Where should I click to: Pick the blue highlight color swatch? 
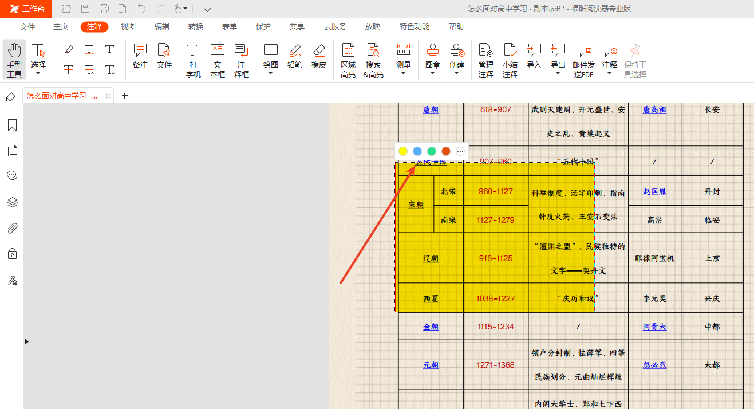click(417, 151)
